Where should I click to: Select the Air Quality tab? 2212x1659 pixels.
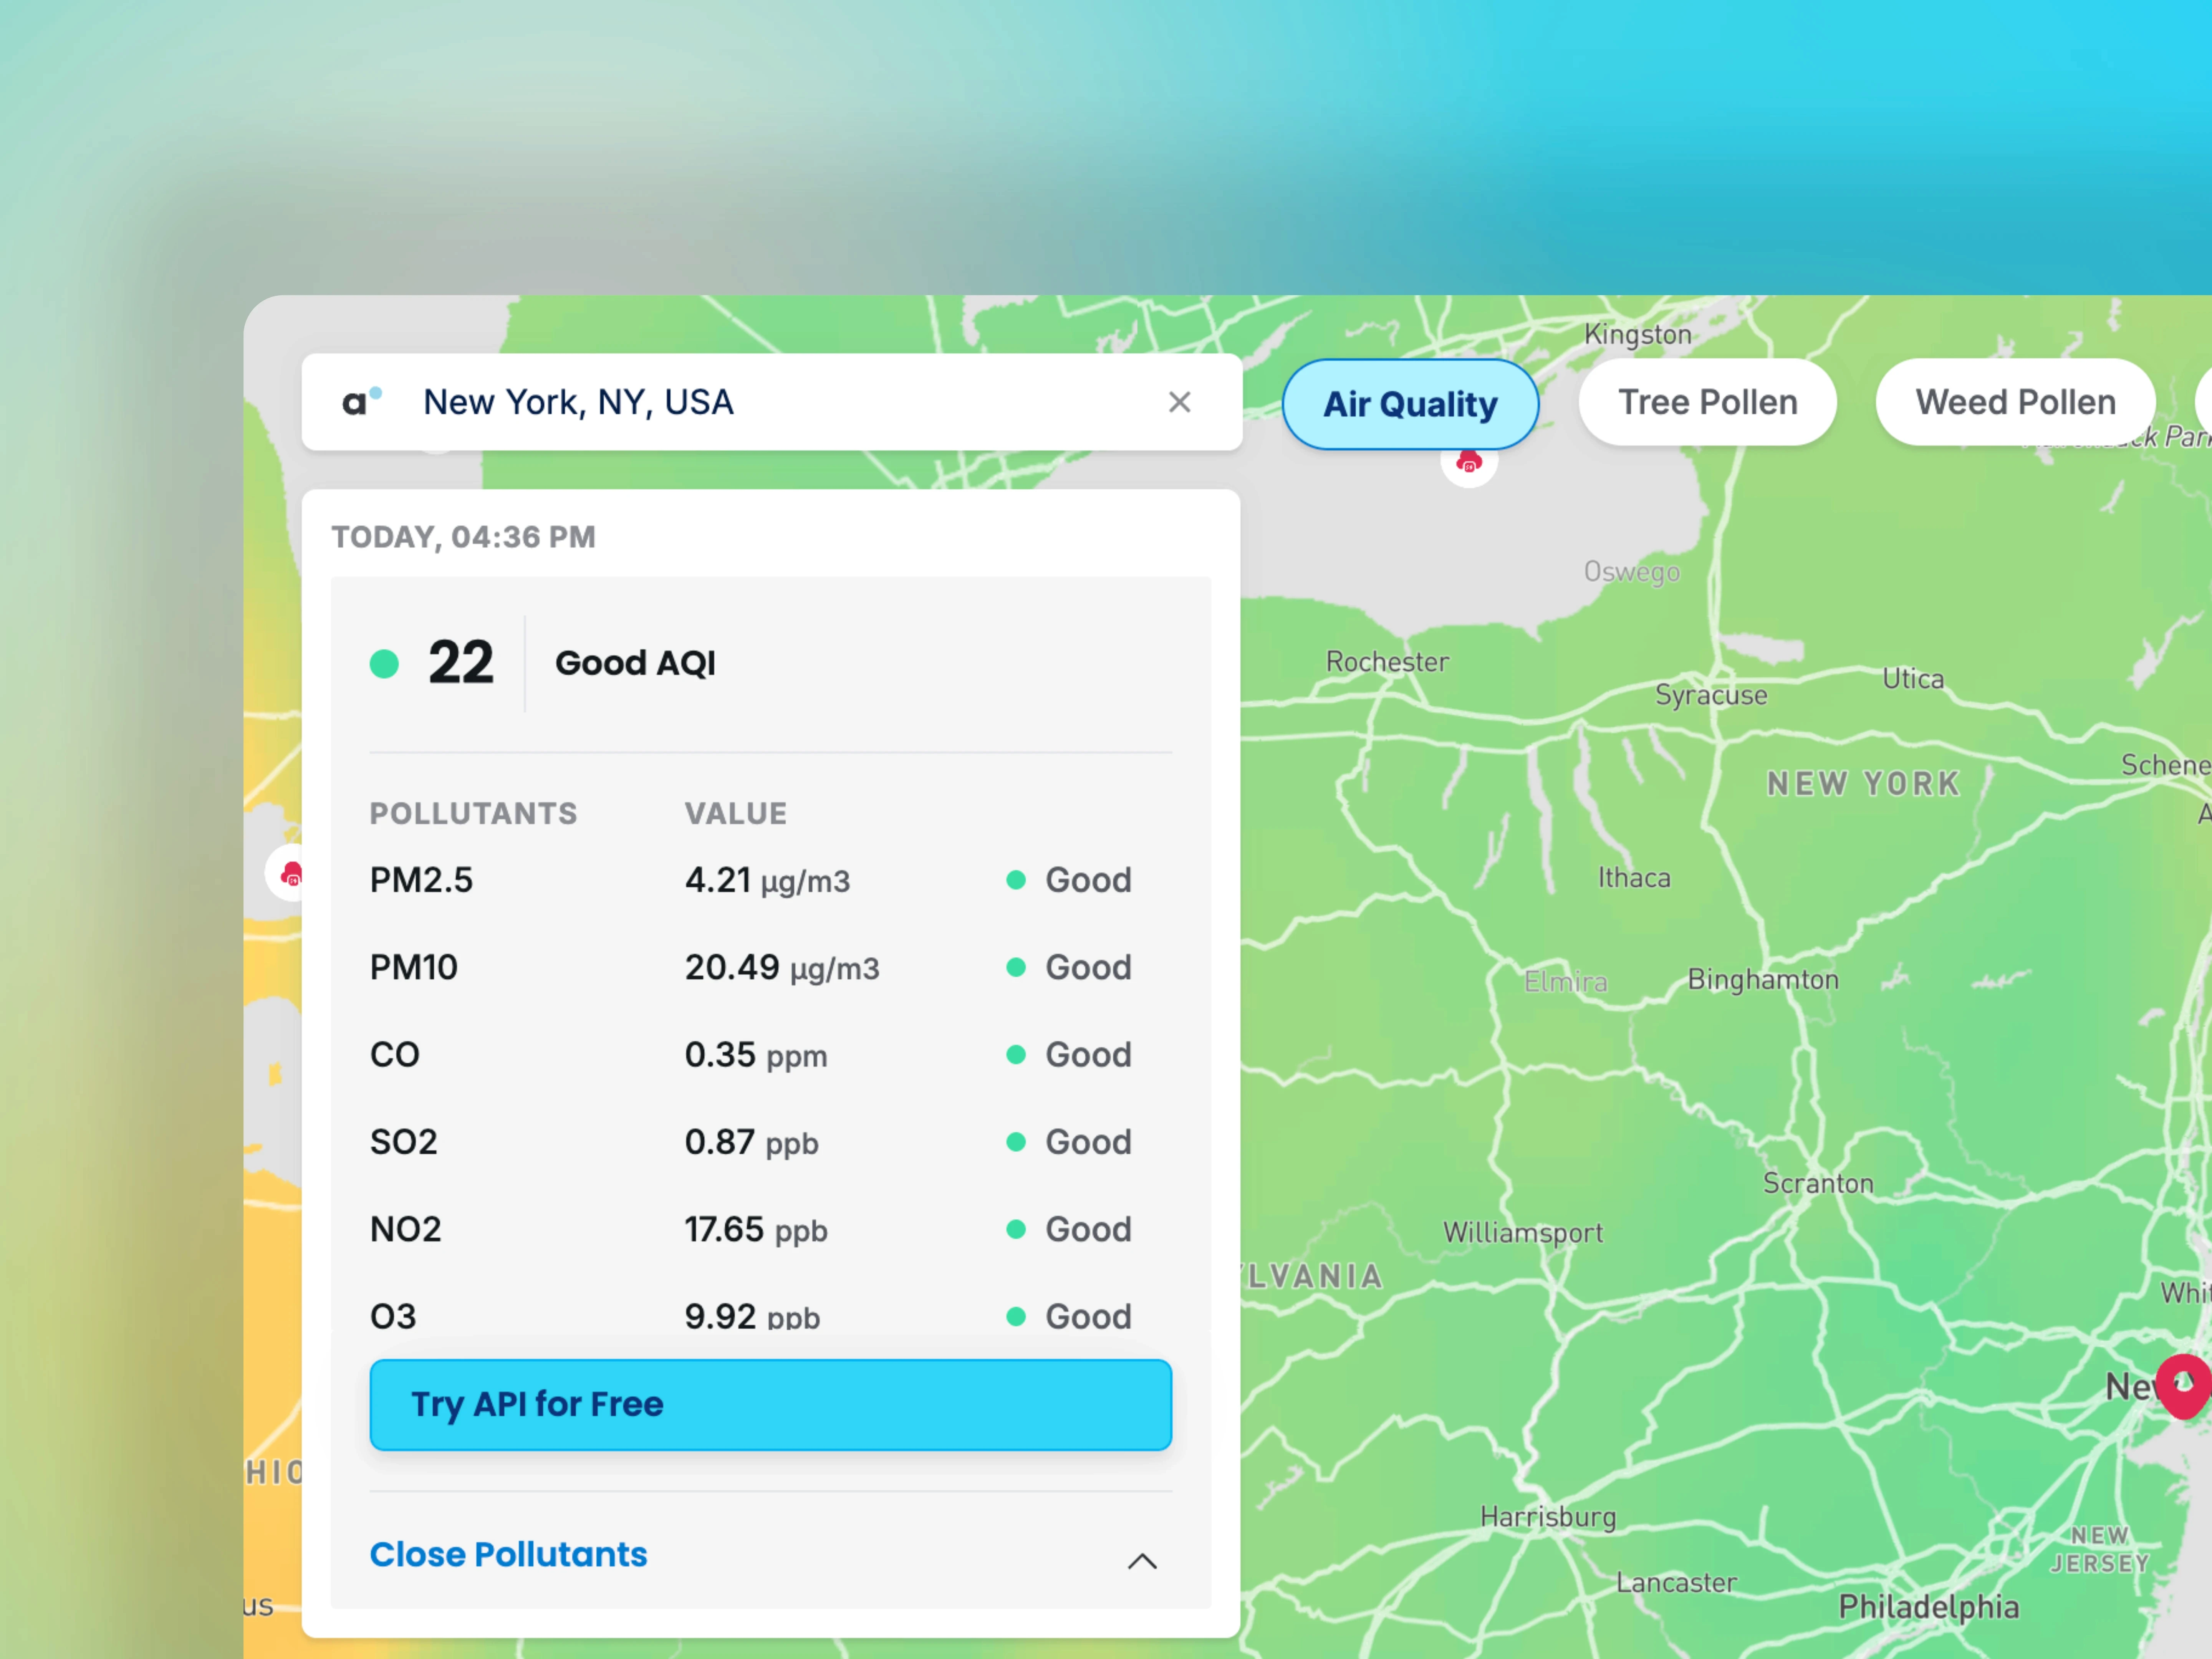point(1410,404)
